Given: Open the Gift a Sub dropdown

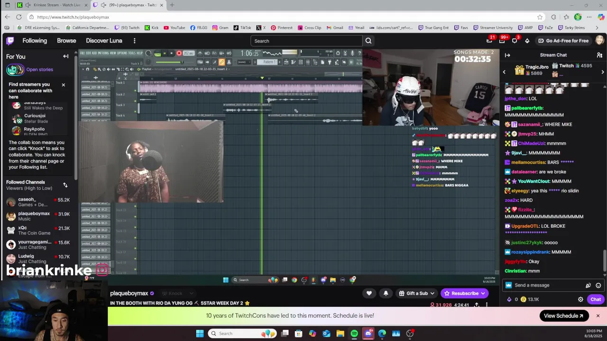Looking at the screenshot, I should (417, 293).
